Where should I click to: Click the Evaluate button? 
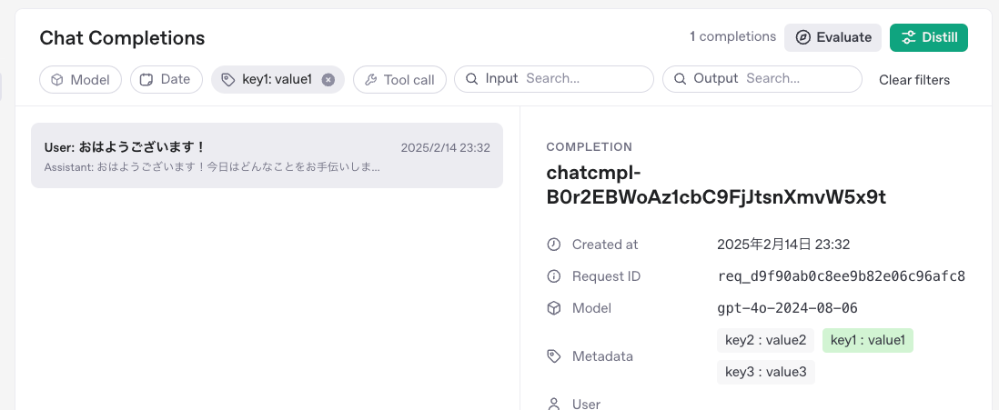click(x=832, y=37)
